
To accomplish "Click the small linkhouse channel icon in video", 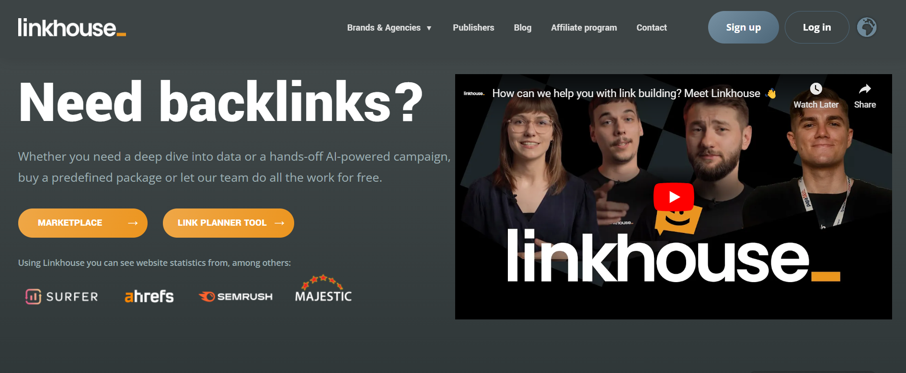I will click(474, 94).
